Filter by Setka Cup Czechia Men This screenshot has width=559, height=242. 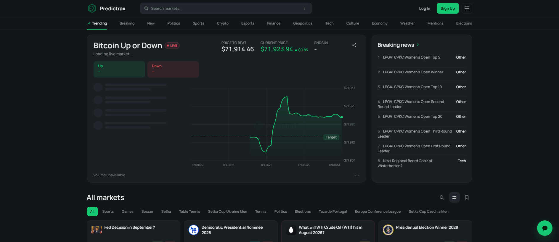[428, 212]
